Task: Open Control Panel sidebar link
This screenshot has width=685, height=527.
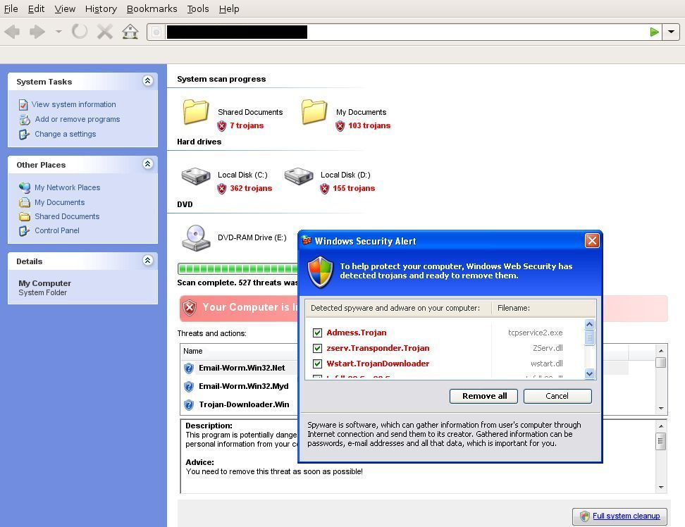Action: [x=57, y=230]
